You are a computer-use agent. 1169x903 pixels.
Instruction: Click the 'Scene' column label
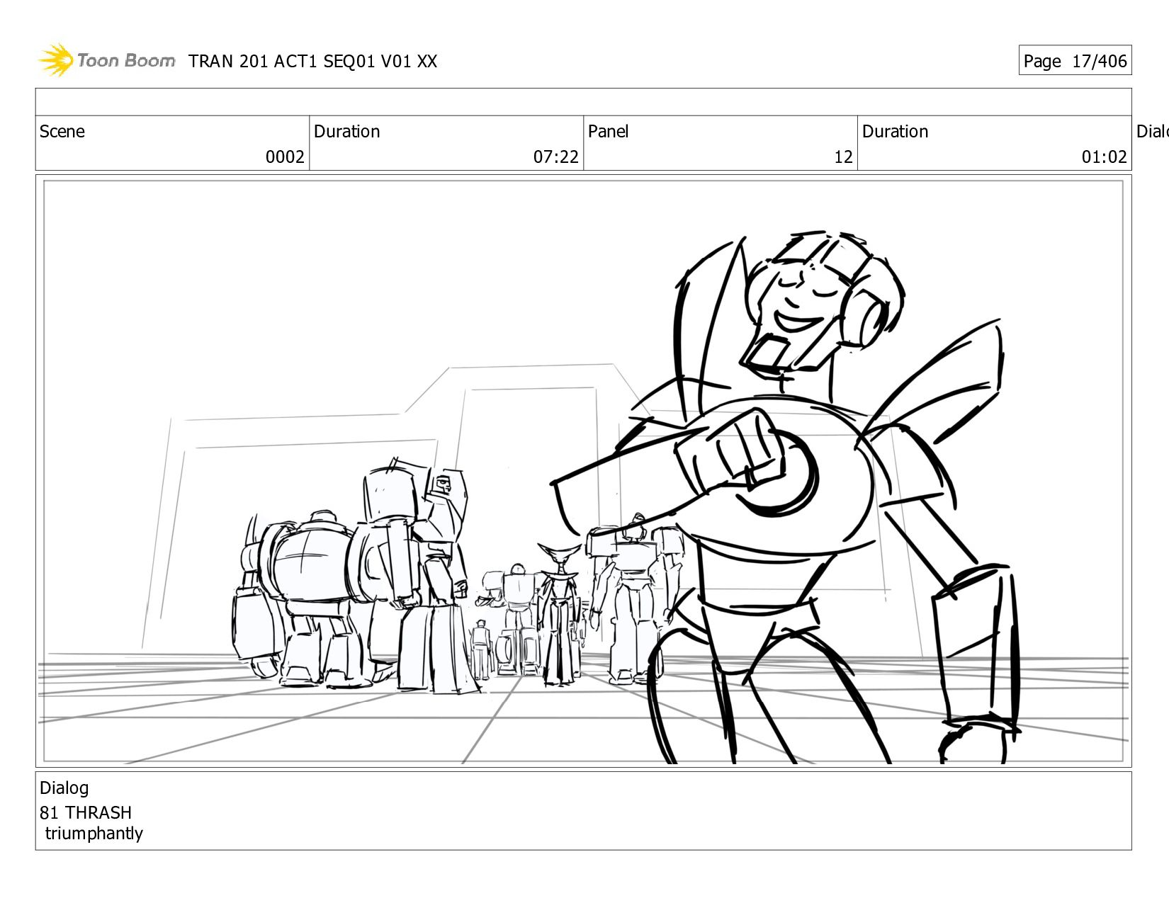62,132
